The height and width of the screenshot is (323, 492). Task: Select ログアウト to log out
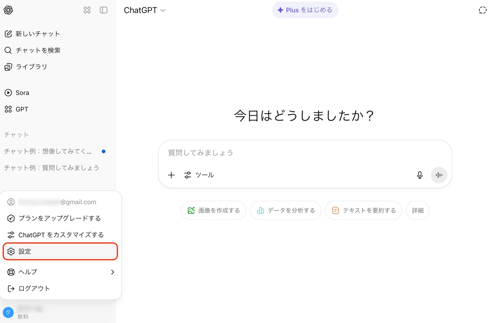click(61, 288)
